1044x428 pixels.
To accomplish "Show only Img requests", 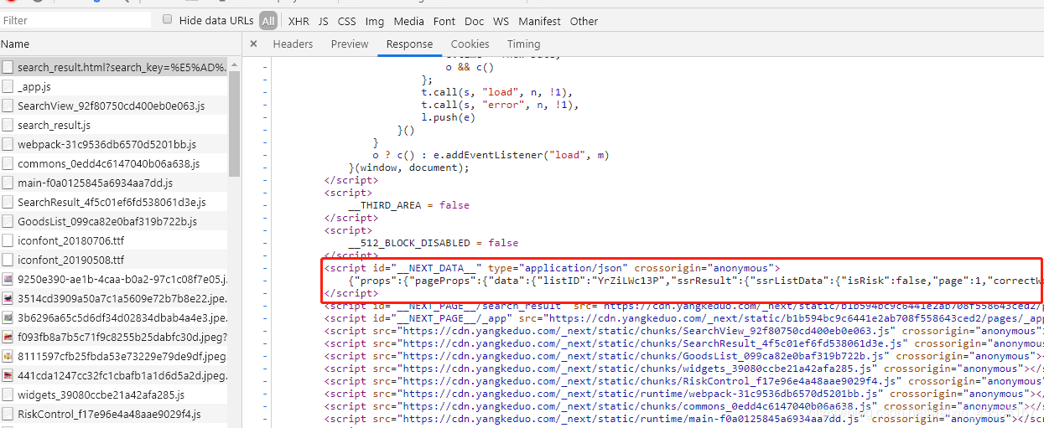I will (375, 21).
